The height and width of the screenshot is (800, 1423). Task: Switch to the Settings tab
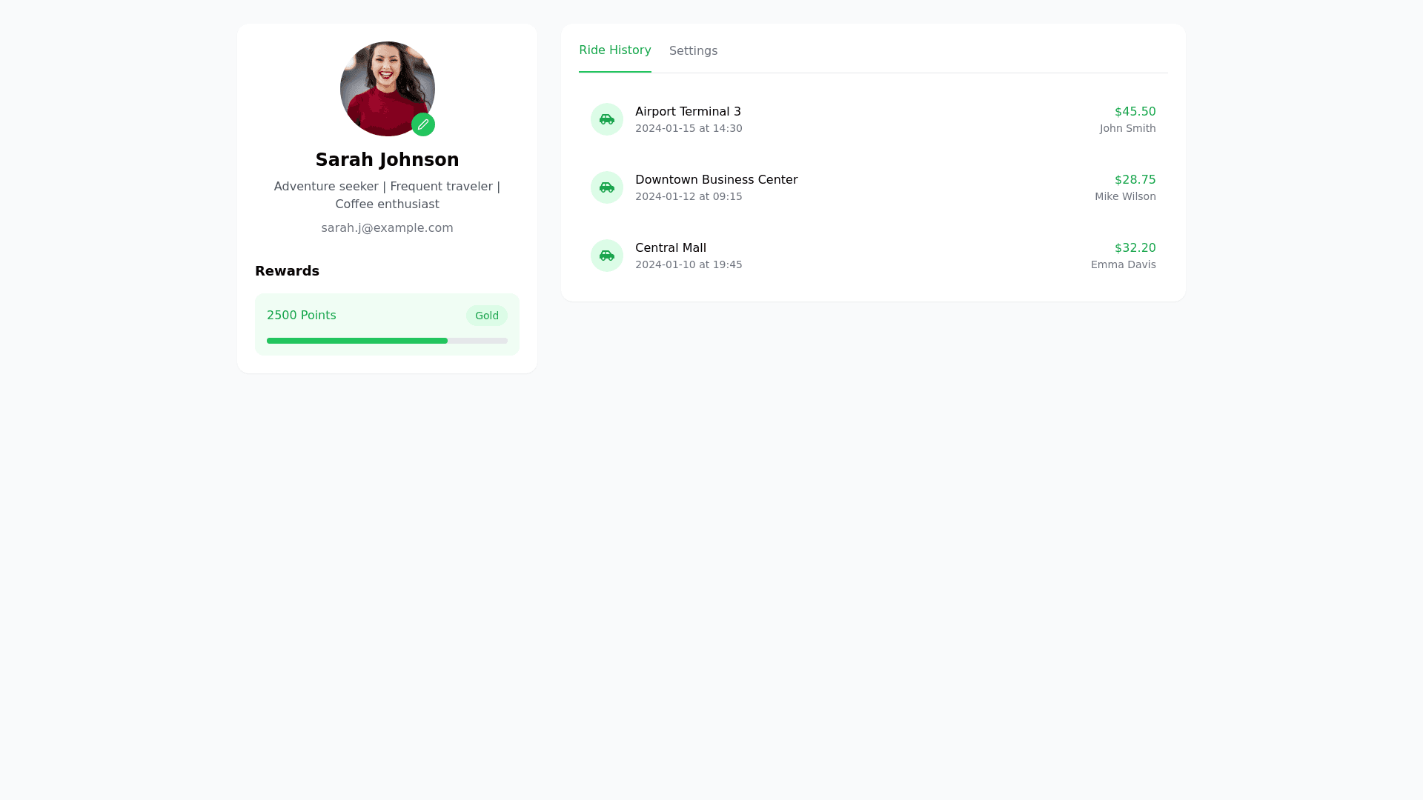click(x=693, y=51)
